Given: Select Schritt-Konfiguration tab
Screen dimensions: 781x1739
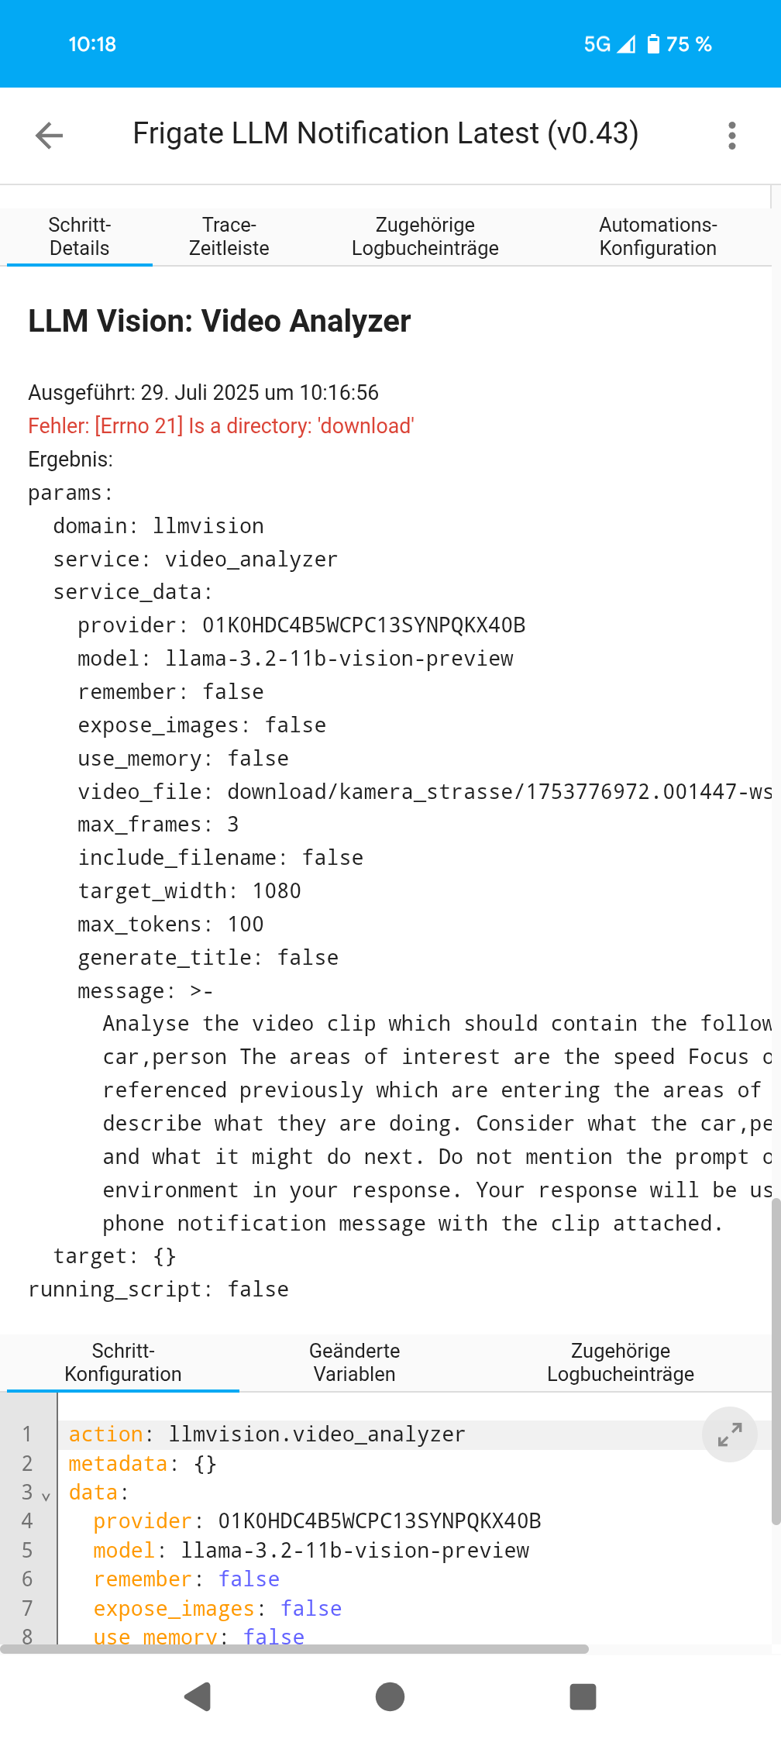Looking at the screenshot, I should pos(123,1362).
